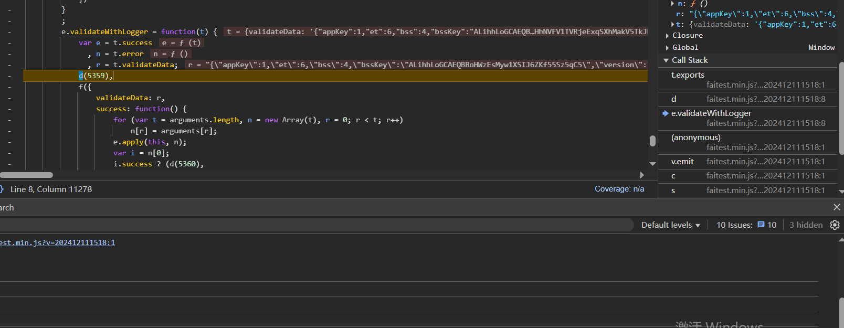Click the 'success: function()' code line
The image size is (844, 328).
pyautogui.click(x=141, y=109)
